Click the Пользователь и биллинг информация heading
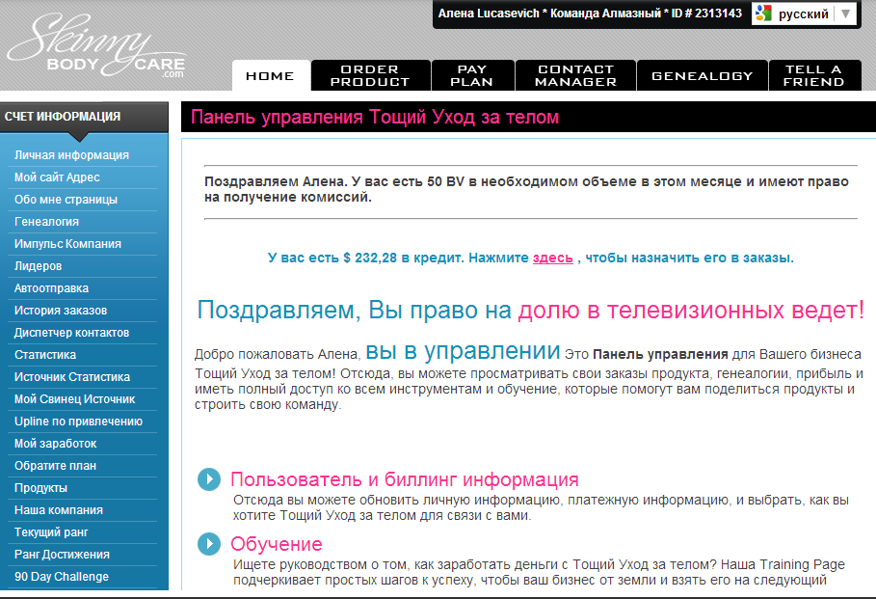 click(x=404, y=479)
